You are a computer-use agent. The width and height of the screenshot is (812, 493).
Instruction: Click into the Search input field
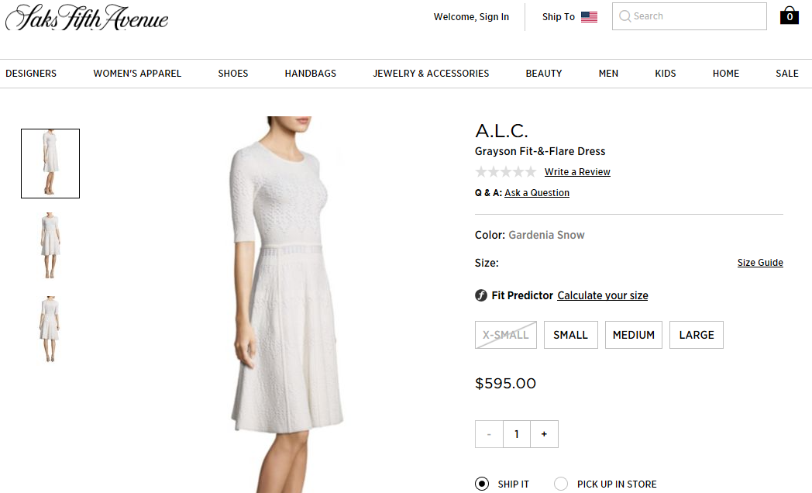(x=690, y=16)
